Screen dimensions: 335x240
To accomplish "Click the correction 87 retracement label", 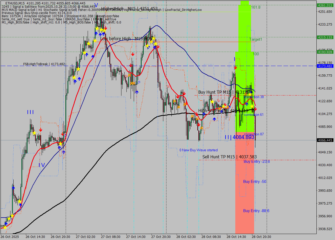I will coord(254,134).
